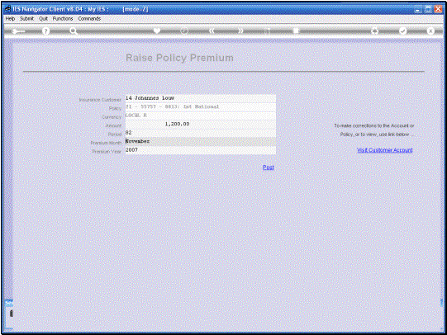Open the Functions menu
Viewport: 447px width, 335px height.
[x=63, y=18]
